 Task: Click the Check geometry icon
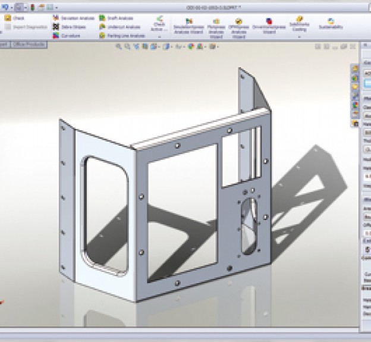(7, 18)
